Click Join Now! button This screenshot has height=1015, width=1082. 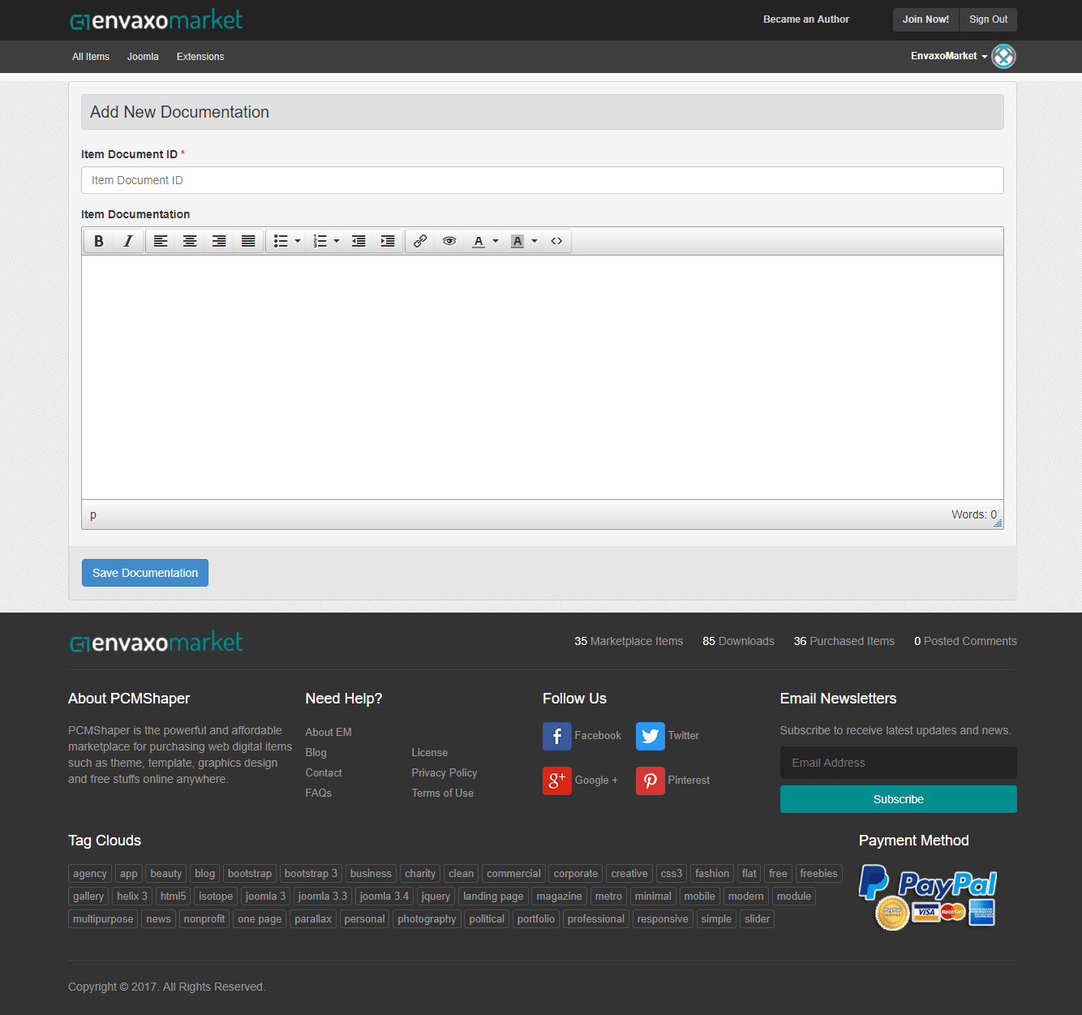tap(925, 19)
